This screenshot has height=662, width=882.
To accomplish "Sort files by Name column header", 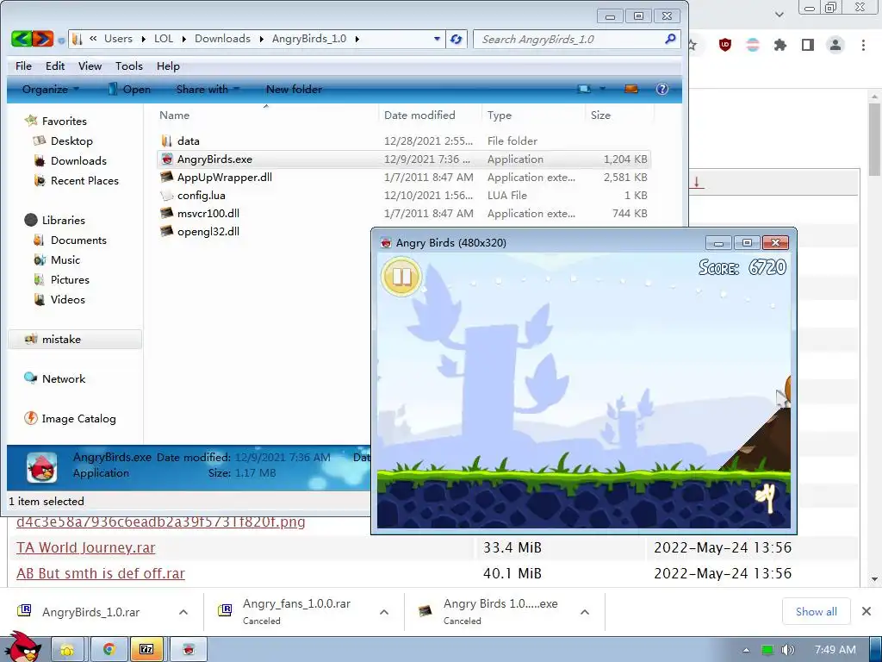I will (x=174, y=116).
